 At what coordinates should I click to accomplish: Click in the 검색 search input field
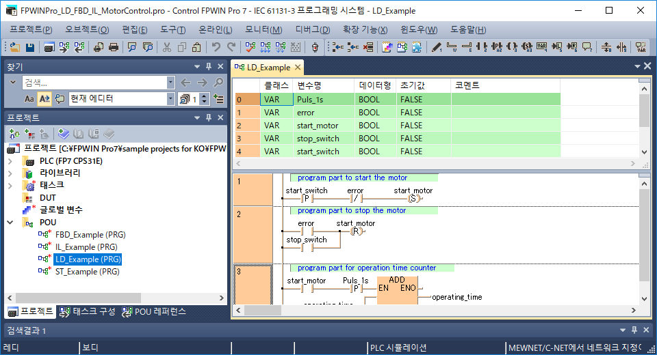point(94,83)
